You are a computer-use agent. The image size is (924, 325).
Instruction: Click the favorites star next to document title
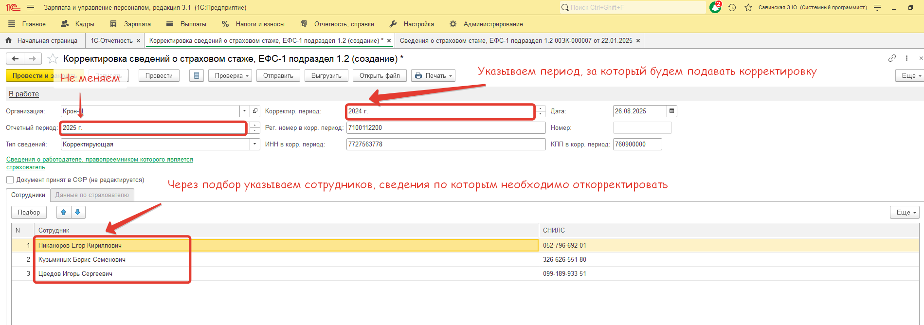pyautogui.click(x=53, y=59)
